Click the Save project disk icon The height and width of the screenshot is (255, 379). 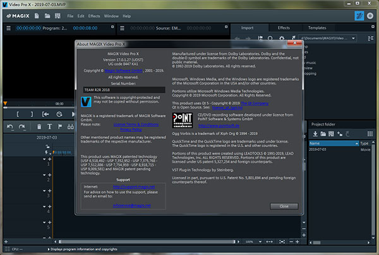(x=57, y=16)
